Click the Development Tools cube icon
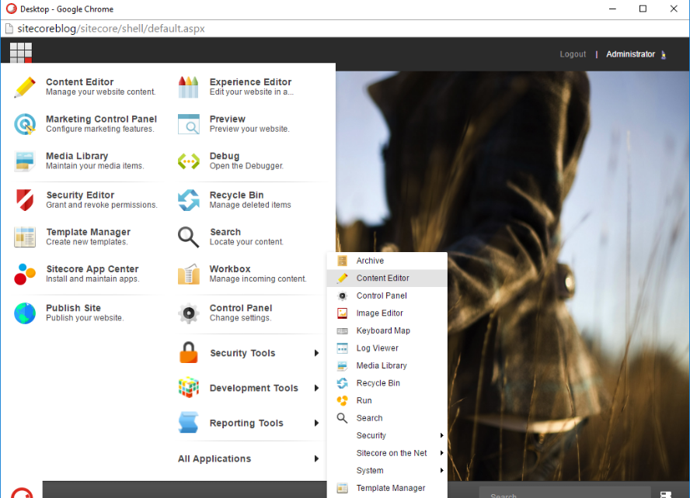 (x=188, y=387)
